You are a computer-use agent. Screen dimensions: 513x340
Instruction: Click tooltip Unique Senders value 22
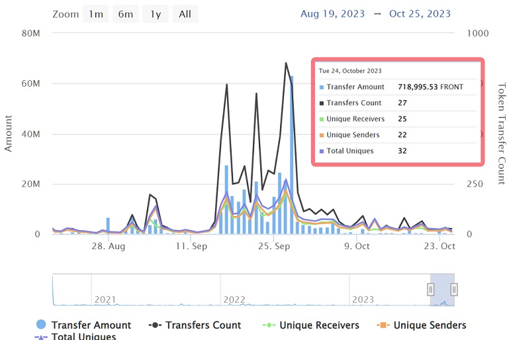click(x=402, y=135)
